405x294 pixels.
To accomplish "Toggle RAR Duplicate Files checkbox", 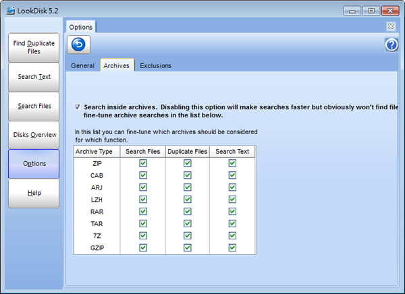I will (188, 212).
